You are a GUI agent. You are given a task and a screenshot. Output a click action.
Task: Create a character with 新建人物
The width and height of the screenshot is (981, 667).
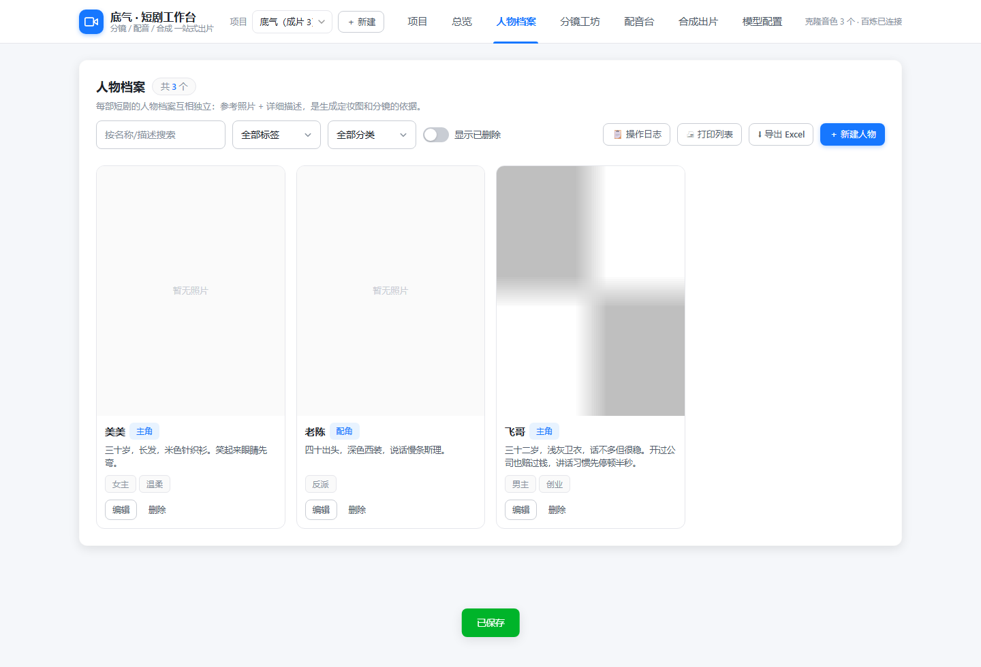(852, 134)
